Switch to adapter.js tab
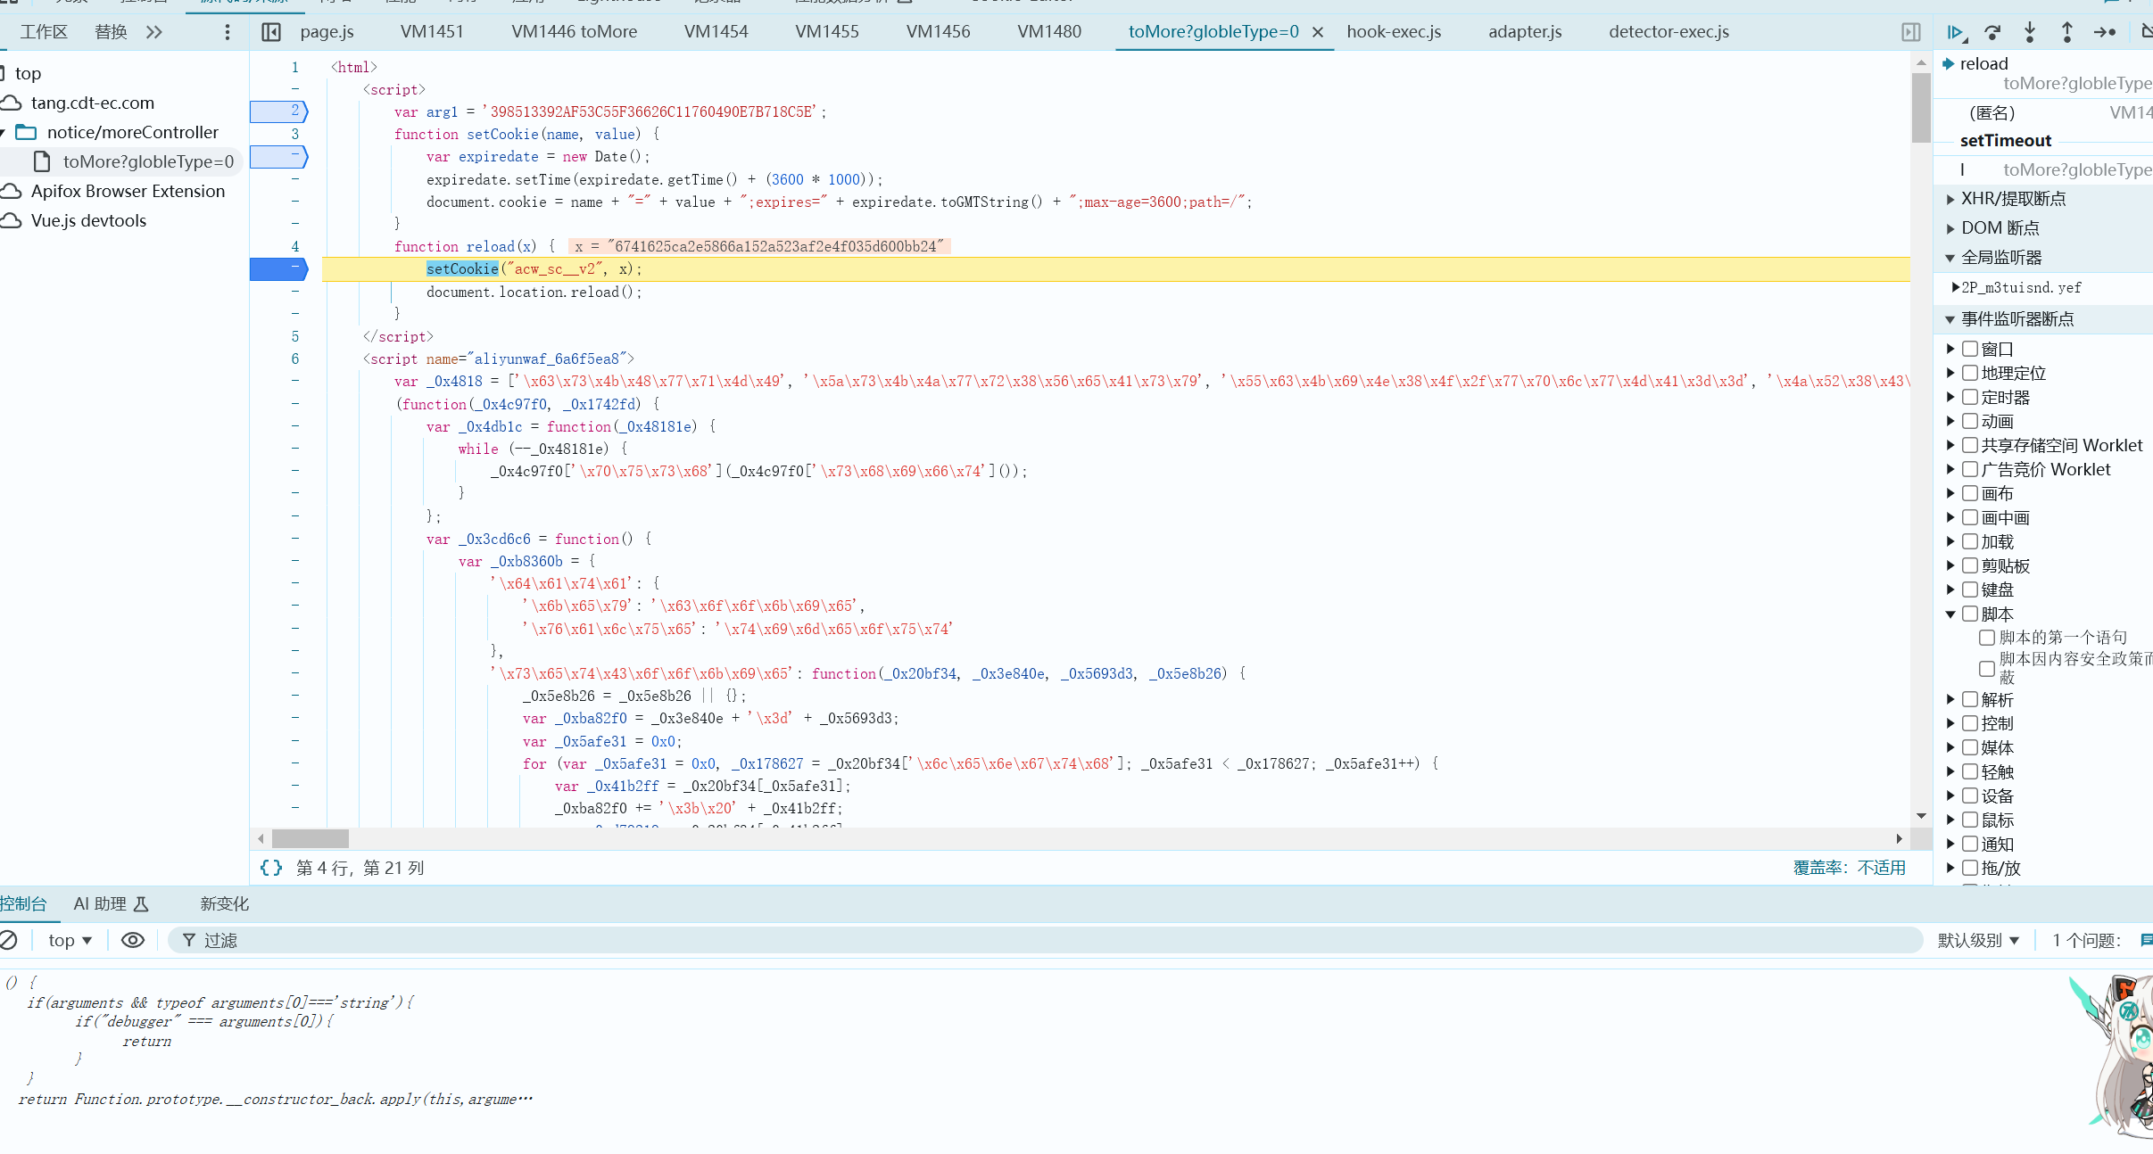The width and height of the screenshot is (2153, 1154). (x=1525, y=32)
